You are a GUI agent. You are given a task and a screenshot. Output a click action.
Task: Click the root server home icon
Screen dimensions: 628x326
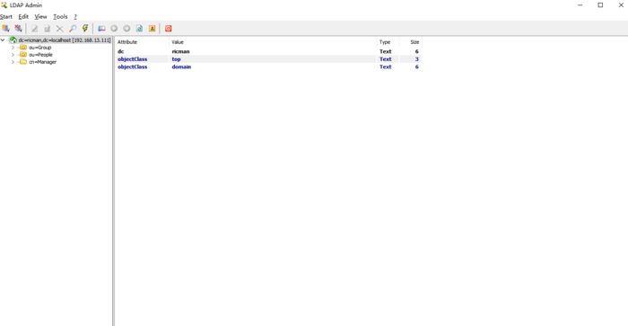click(13, 40)
